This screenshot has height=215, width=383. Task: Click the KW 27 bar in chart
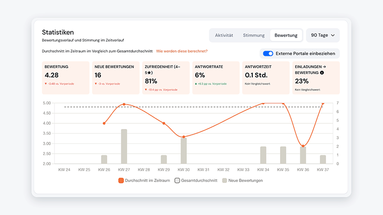124,147
